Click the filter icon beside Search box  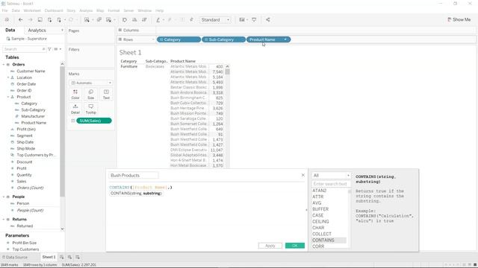pyautogui.click(x=49, y=49)
